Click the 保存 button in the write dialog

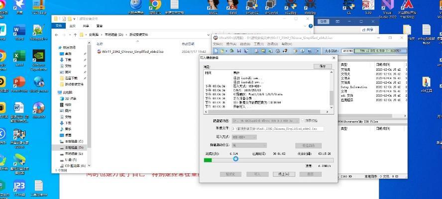(323, 66)
